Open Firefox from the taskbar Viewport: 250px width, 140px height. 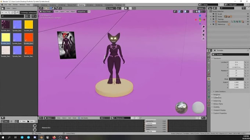click(x=54, y=137)
